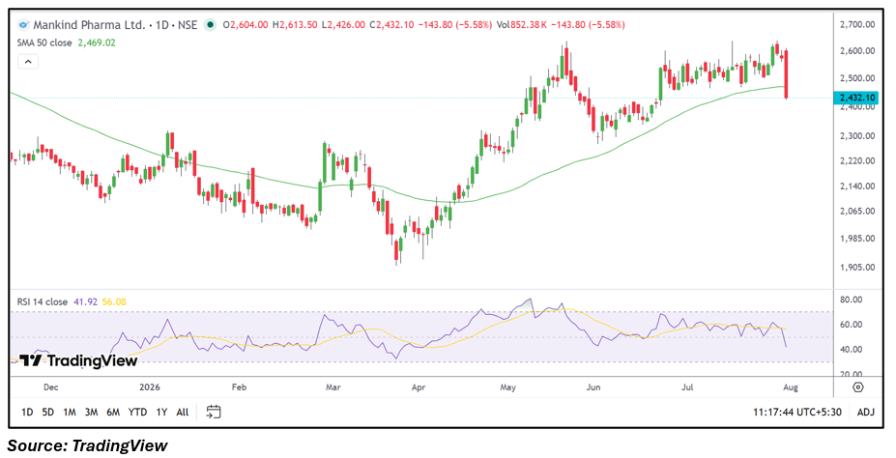
Task: Select the 1D time range
Action: tap(27, 412)
